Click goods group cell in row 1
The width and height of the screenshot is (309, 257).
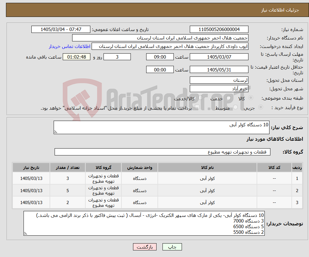click(x=103, y=178)
